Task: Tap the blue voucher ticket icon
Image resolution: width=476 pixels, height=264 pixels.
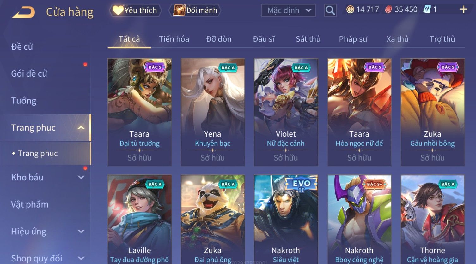Action: (427, 9)
